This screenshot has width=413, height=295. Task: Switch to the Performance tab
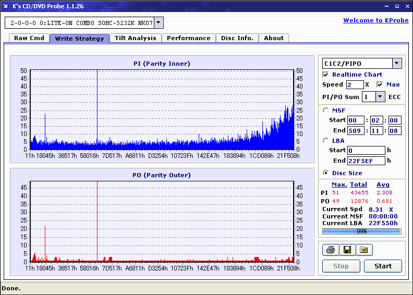click(x=189, y=38)
